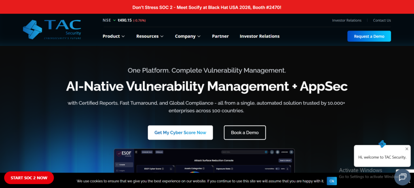Click the top-bar Investor Relations link
414x188 pixels.
coord(346,20)
